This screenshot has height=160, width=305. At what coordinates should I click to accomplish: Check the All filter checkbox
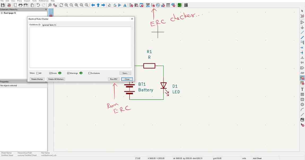point(37,73)
